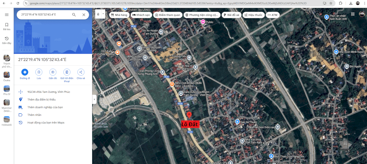
Task: Open the Google Maps hamburger menu
Action: tap(7, 15)
